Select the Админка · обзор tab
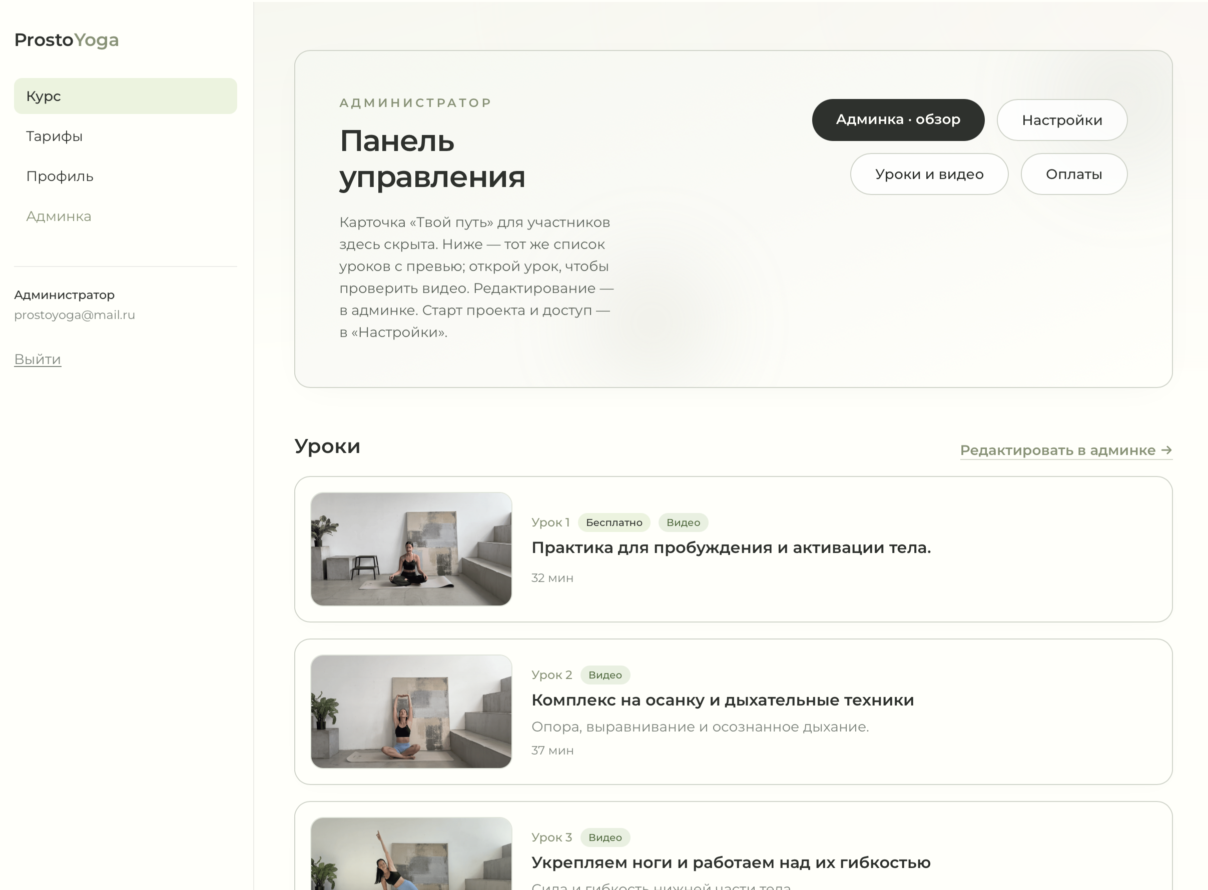Viewport: 1208px width, 890px height. [x=898, y=119]
